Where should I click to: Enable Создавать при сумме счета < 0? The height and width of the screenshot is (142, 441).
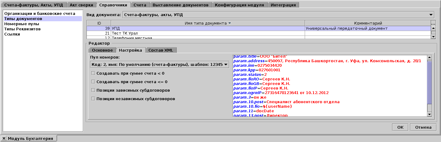93,73
